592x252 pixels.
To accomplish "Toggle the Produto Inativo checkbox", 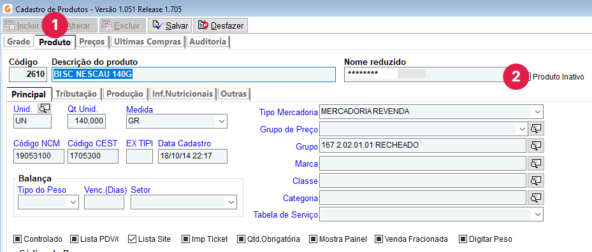I will pos(529,77).
